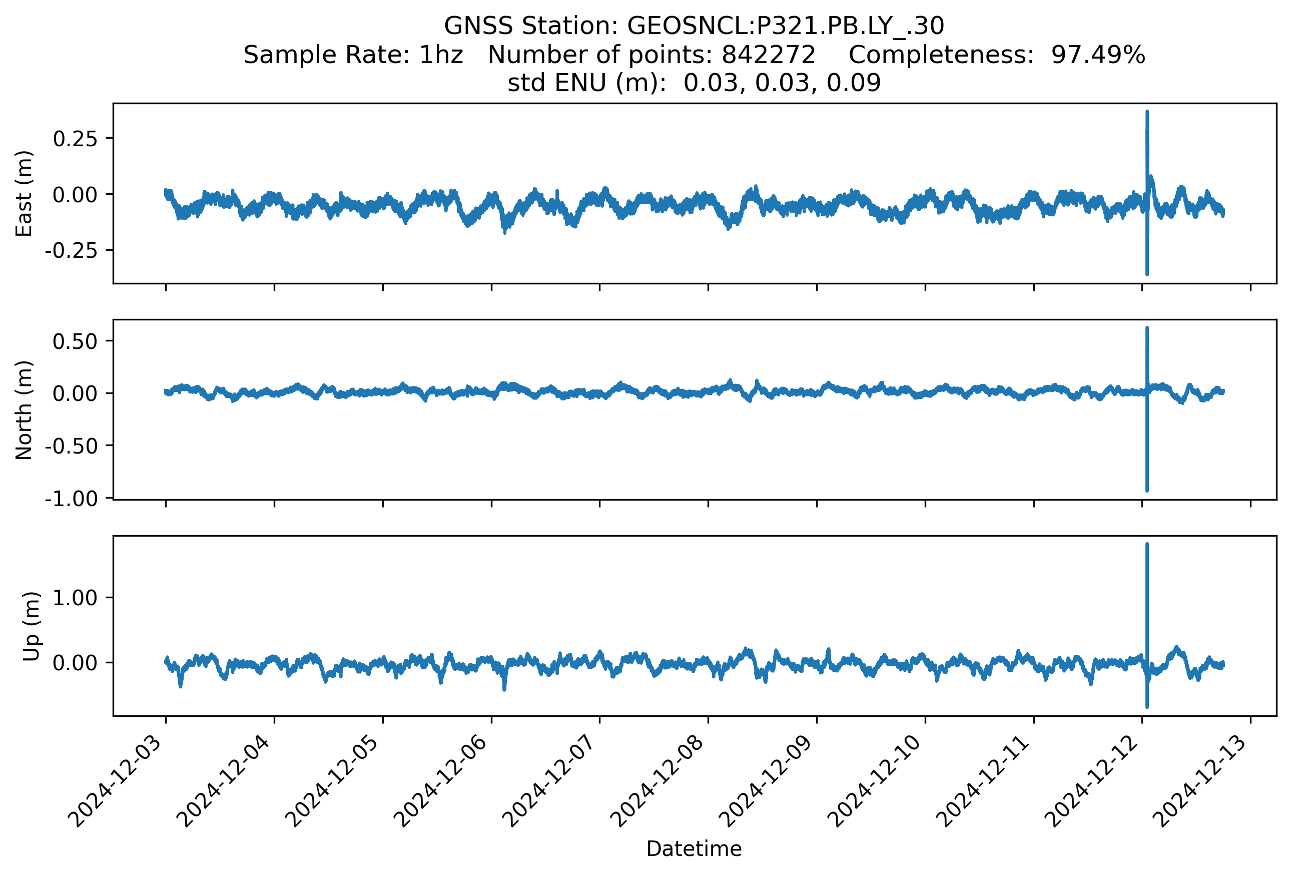Image resolution: width=1291 pixels, height=875 pixels.
Task: Click the 1.00 tick on Up axis
Action: point(75,598)
